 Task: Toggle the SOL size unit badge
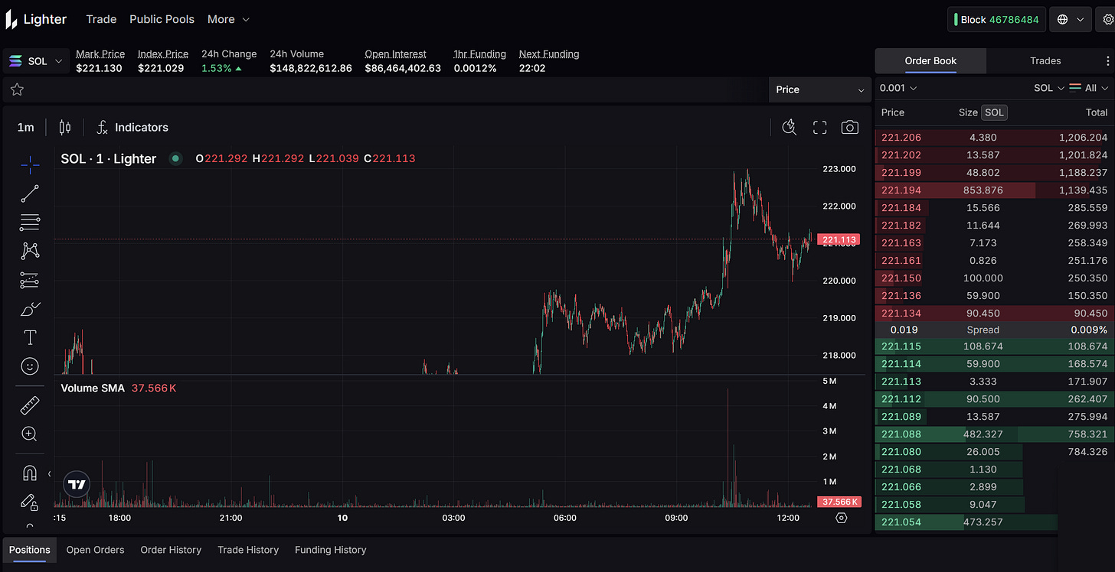click(x=994, y=112)
